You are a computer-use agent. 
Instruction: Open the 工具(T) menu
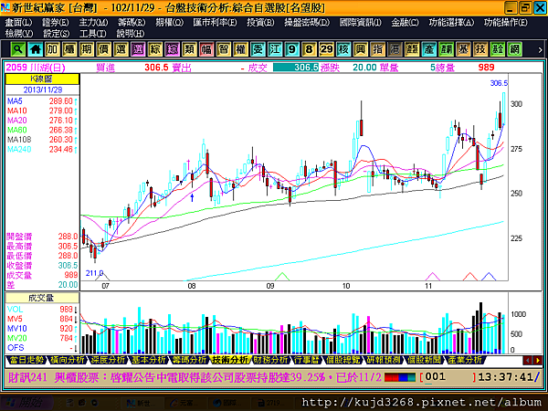(x=92, y=34)
